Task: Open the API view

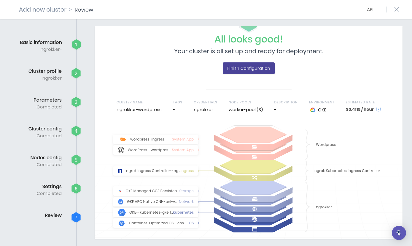Action: click(x=370, y=10)
